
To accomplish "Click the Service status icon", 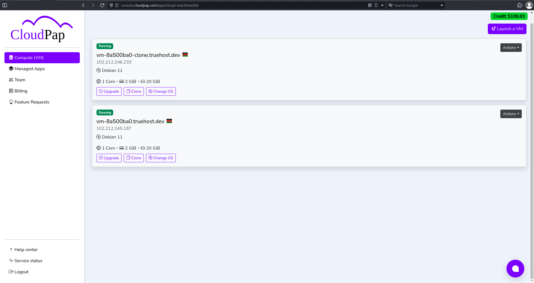I will pos(11,261).
